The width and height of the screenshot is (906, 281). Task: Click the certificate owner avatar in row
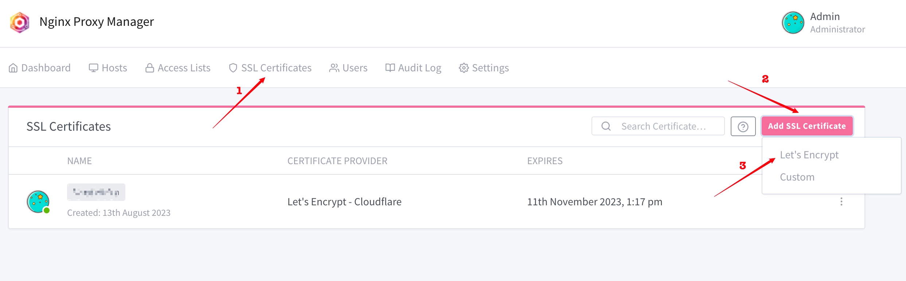[x=38, y=202]
